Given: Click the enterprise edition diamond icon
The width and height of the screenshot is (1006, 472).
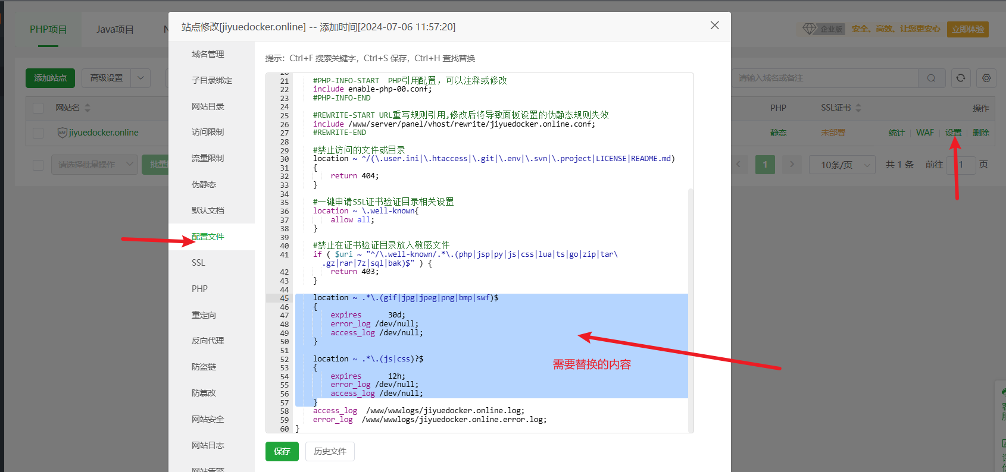Looking at the screenshot, I should click(x=810, y=29).
